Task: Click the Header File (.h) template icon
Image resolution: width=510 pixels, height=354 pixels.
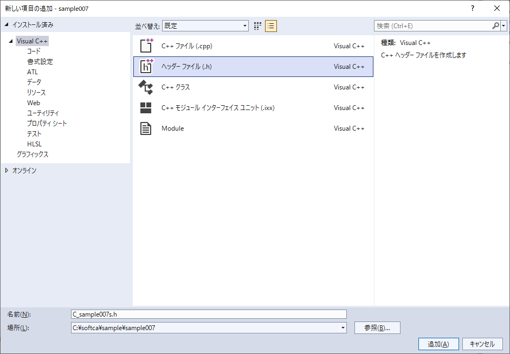Action: (x=146, y=67)
